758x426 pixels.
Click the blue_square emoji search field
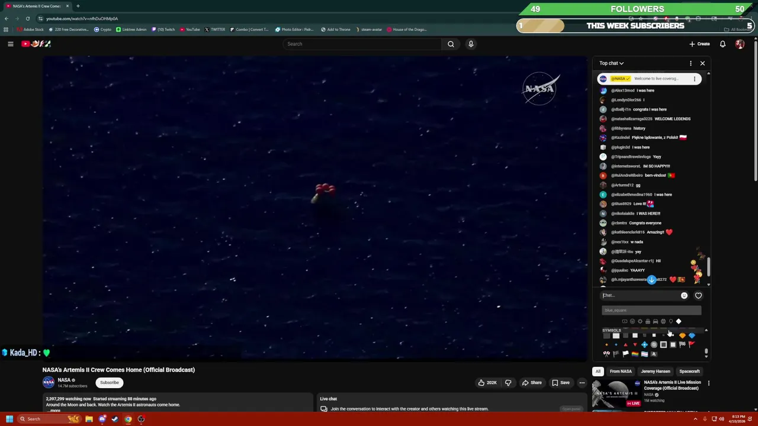(651, 310)
